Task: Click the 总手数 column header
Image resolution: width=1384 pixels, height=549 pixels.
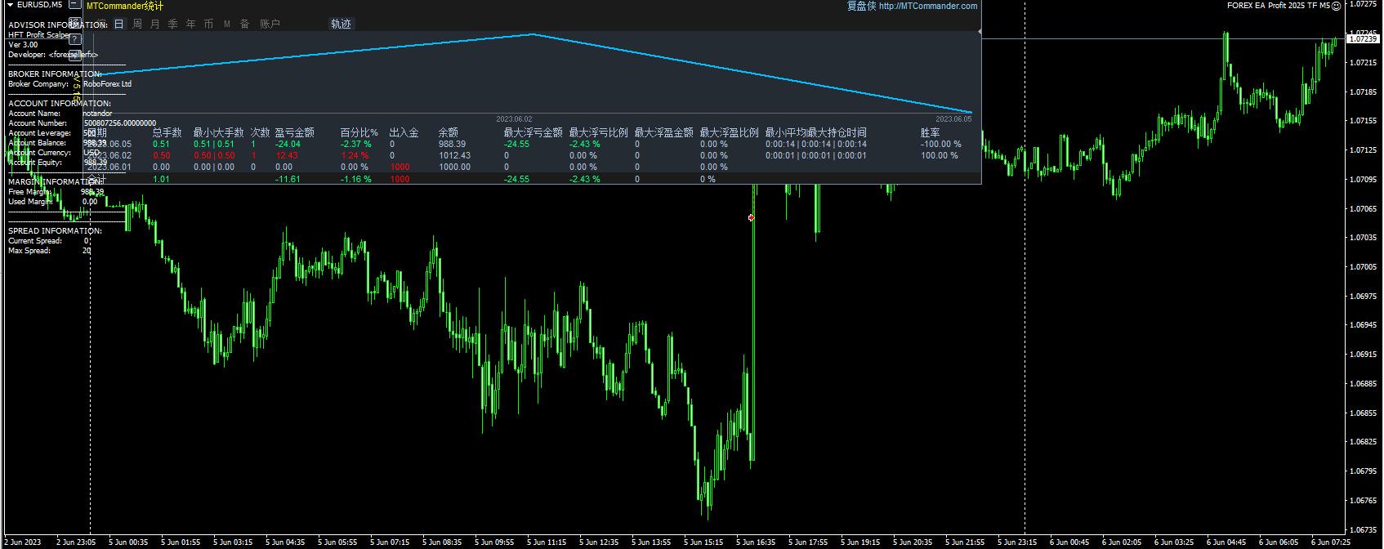Action: pos(167,132)
